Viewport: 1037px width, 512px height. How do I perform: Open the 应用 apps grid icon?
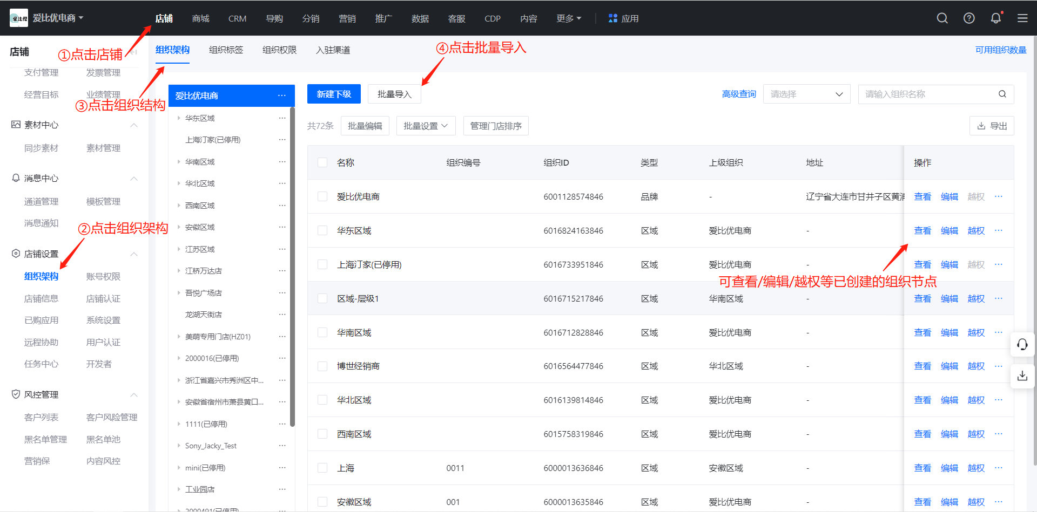(x=612, y=18)
